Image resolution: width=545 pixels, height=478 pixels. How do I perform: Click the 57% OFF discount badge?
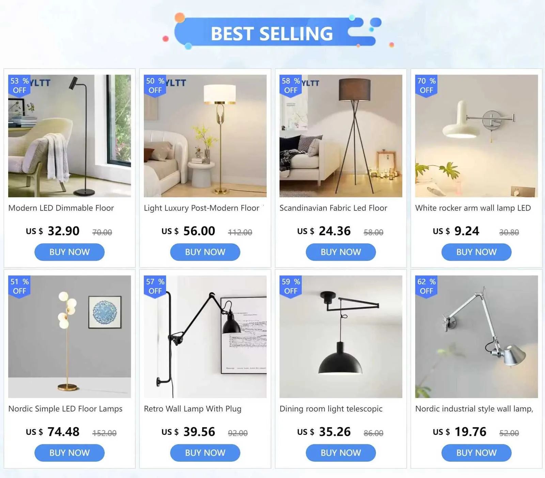coord(155,286)
